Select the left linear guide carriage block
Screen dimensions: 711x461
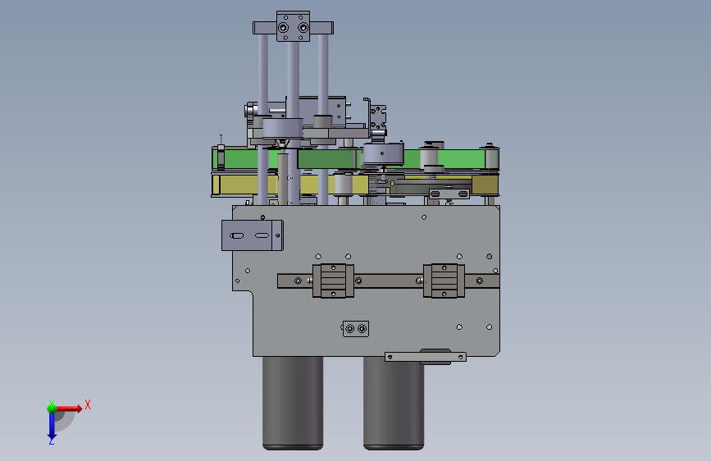333,281
